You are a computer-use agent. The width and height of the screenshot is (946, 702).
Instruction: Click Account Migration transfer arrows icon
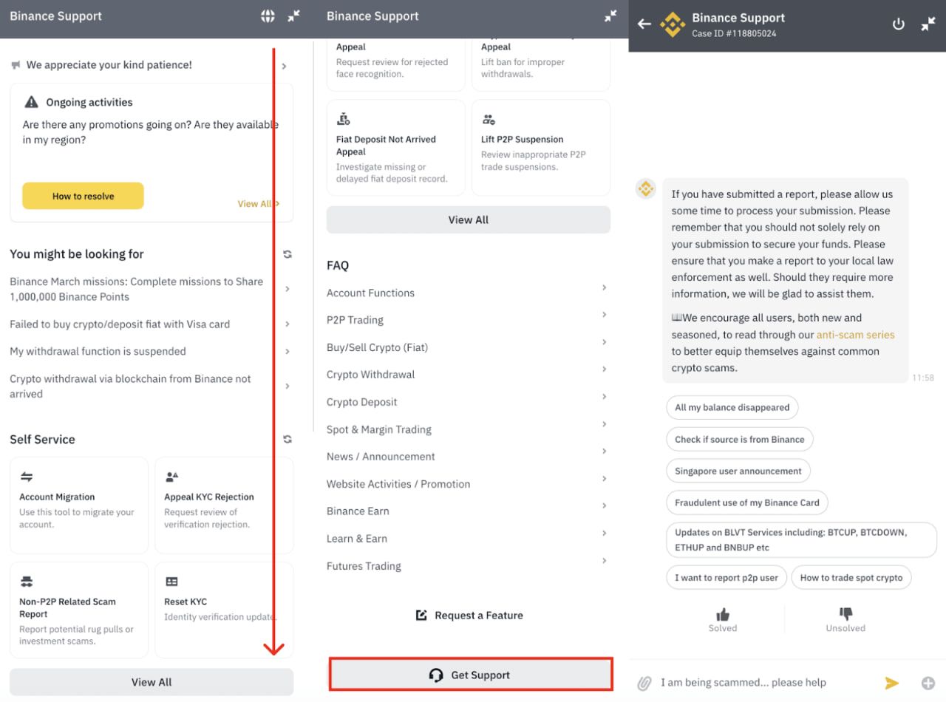27,477
